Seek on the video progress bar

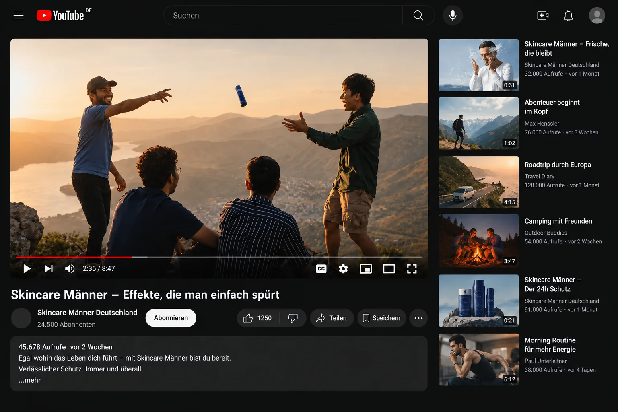[x=219, y=257]
